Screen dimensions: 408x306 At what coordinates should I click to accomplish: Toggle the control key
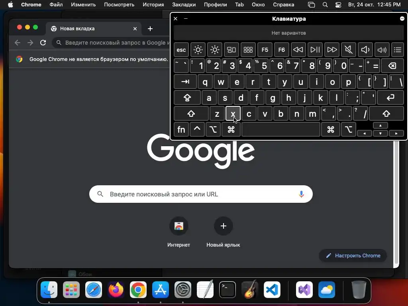[x=197, y=129]
